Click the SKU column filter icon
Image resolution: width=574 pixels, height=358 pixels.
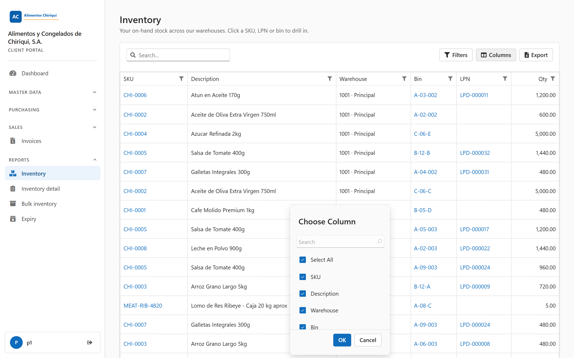(x=181, y=79)
